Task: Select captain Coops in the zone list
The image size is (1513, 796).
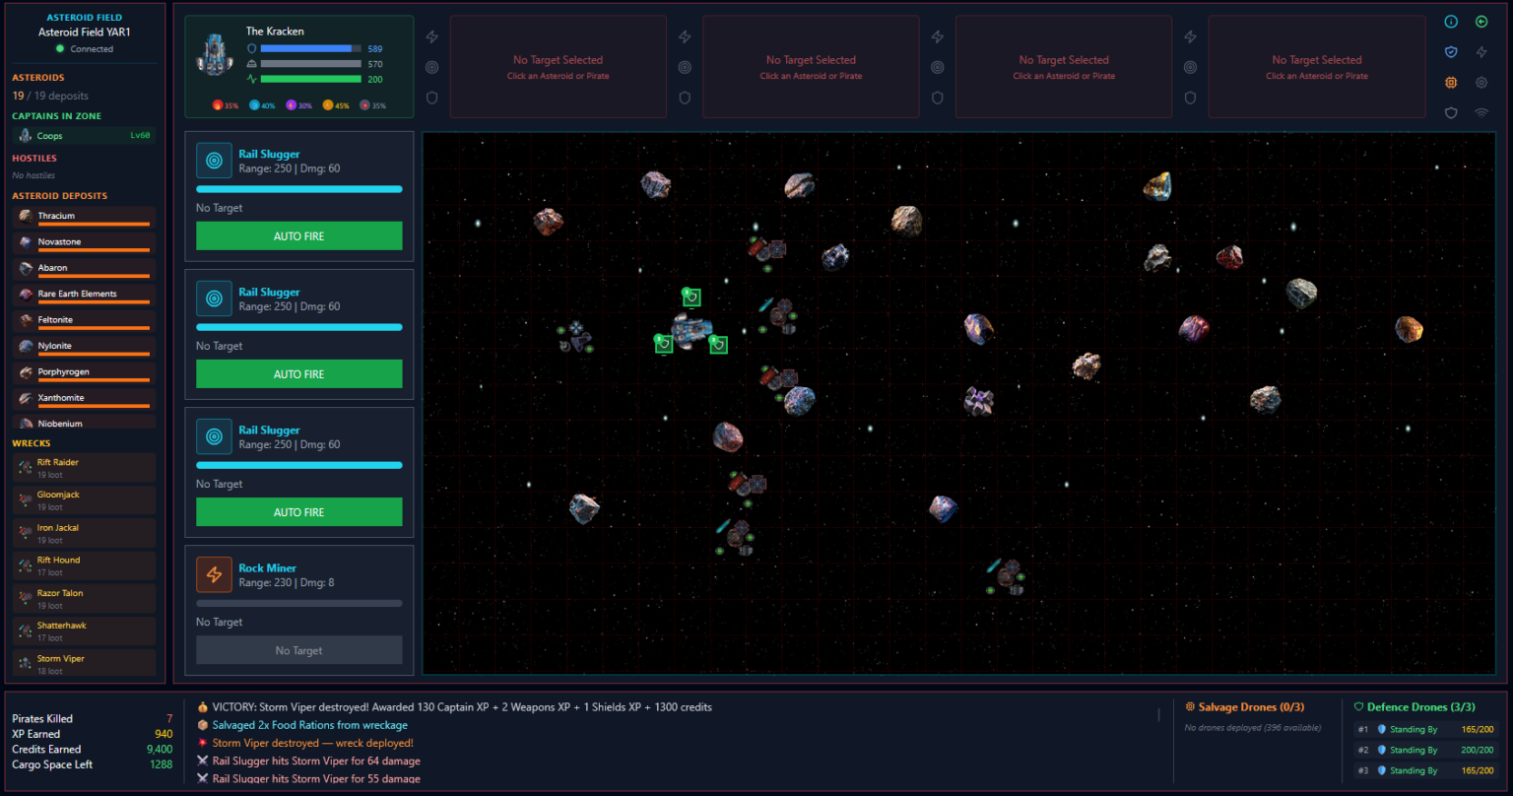Action: pyautogui.click(x=84, y=136)
